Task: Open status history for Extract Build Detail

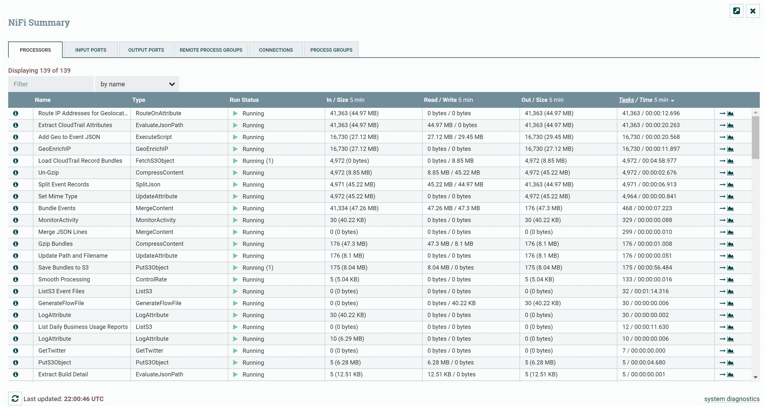Action: click(731, 375)
